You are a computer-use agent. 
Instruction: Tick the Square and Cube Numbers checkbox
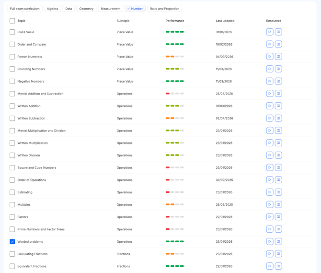pos(12,167)
